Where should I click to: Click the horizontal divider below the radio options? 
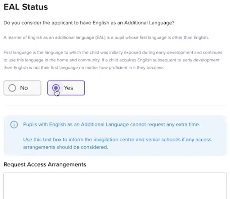click(x=115, y=106)
